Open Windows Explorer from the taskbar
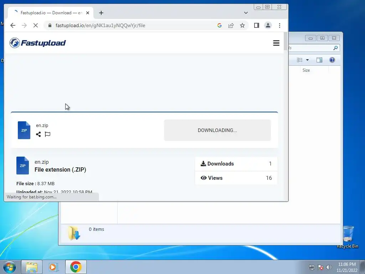The width and height of the screenshot is (365, 274). coord(32,267)
